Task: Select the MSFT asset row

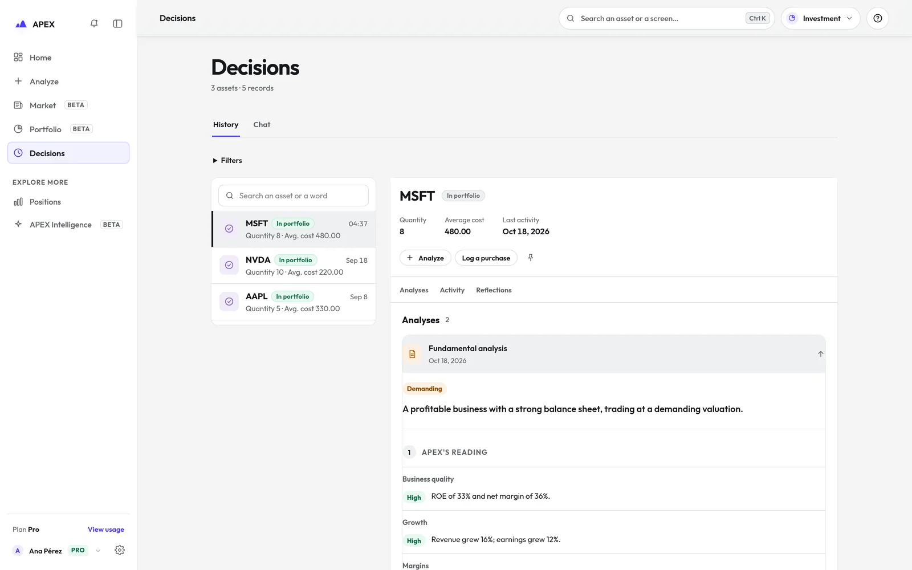Action: pyautogui.click(x=294, y=229)
